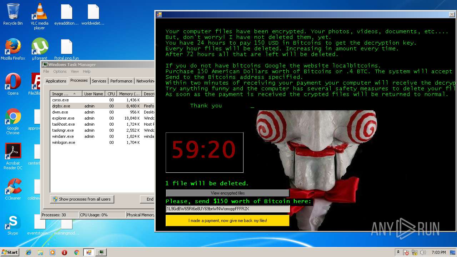Open Opera from the taskbar
This screenshot has height=257, width=457.
click(x=64, y=252)
